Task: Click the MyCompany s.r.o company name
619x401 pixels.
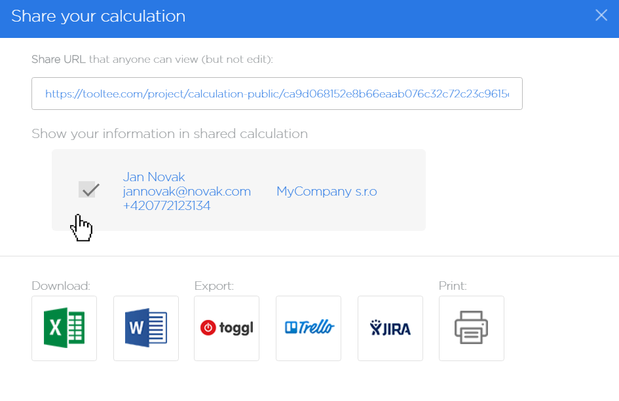Action: [x=327, y=191]
